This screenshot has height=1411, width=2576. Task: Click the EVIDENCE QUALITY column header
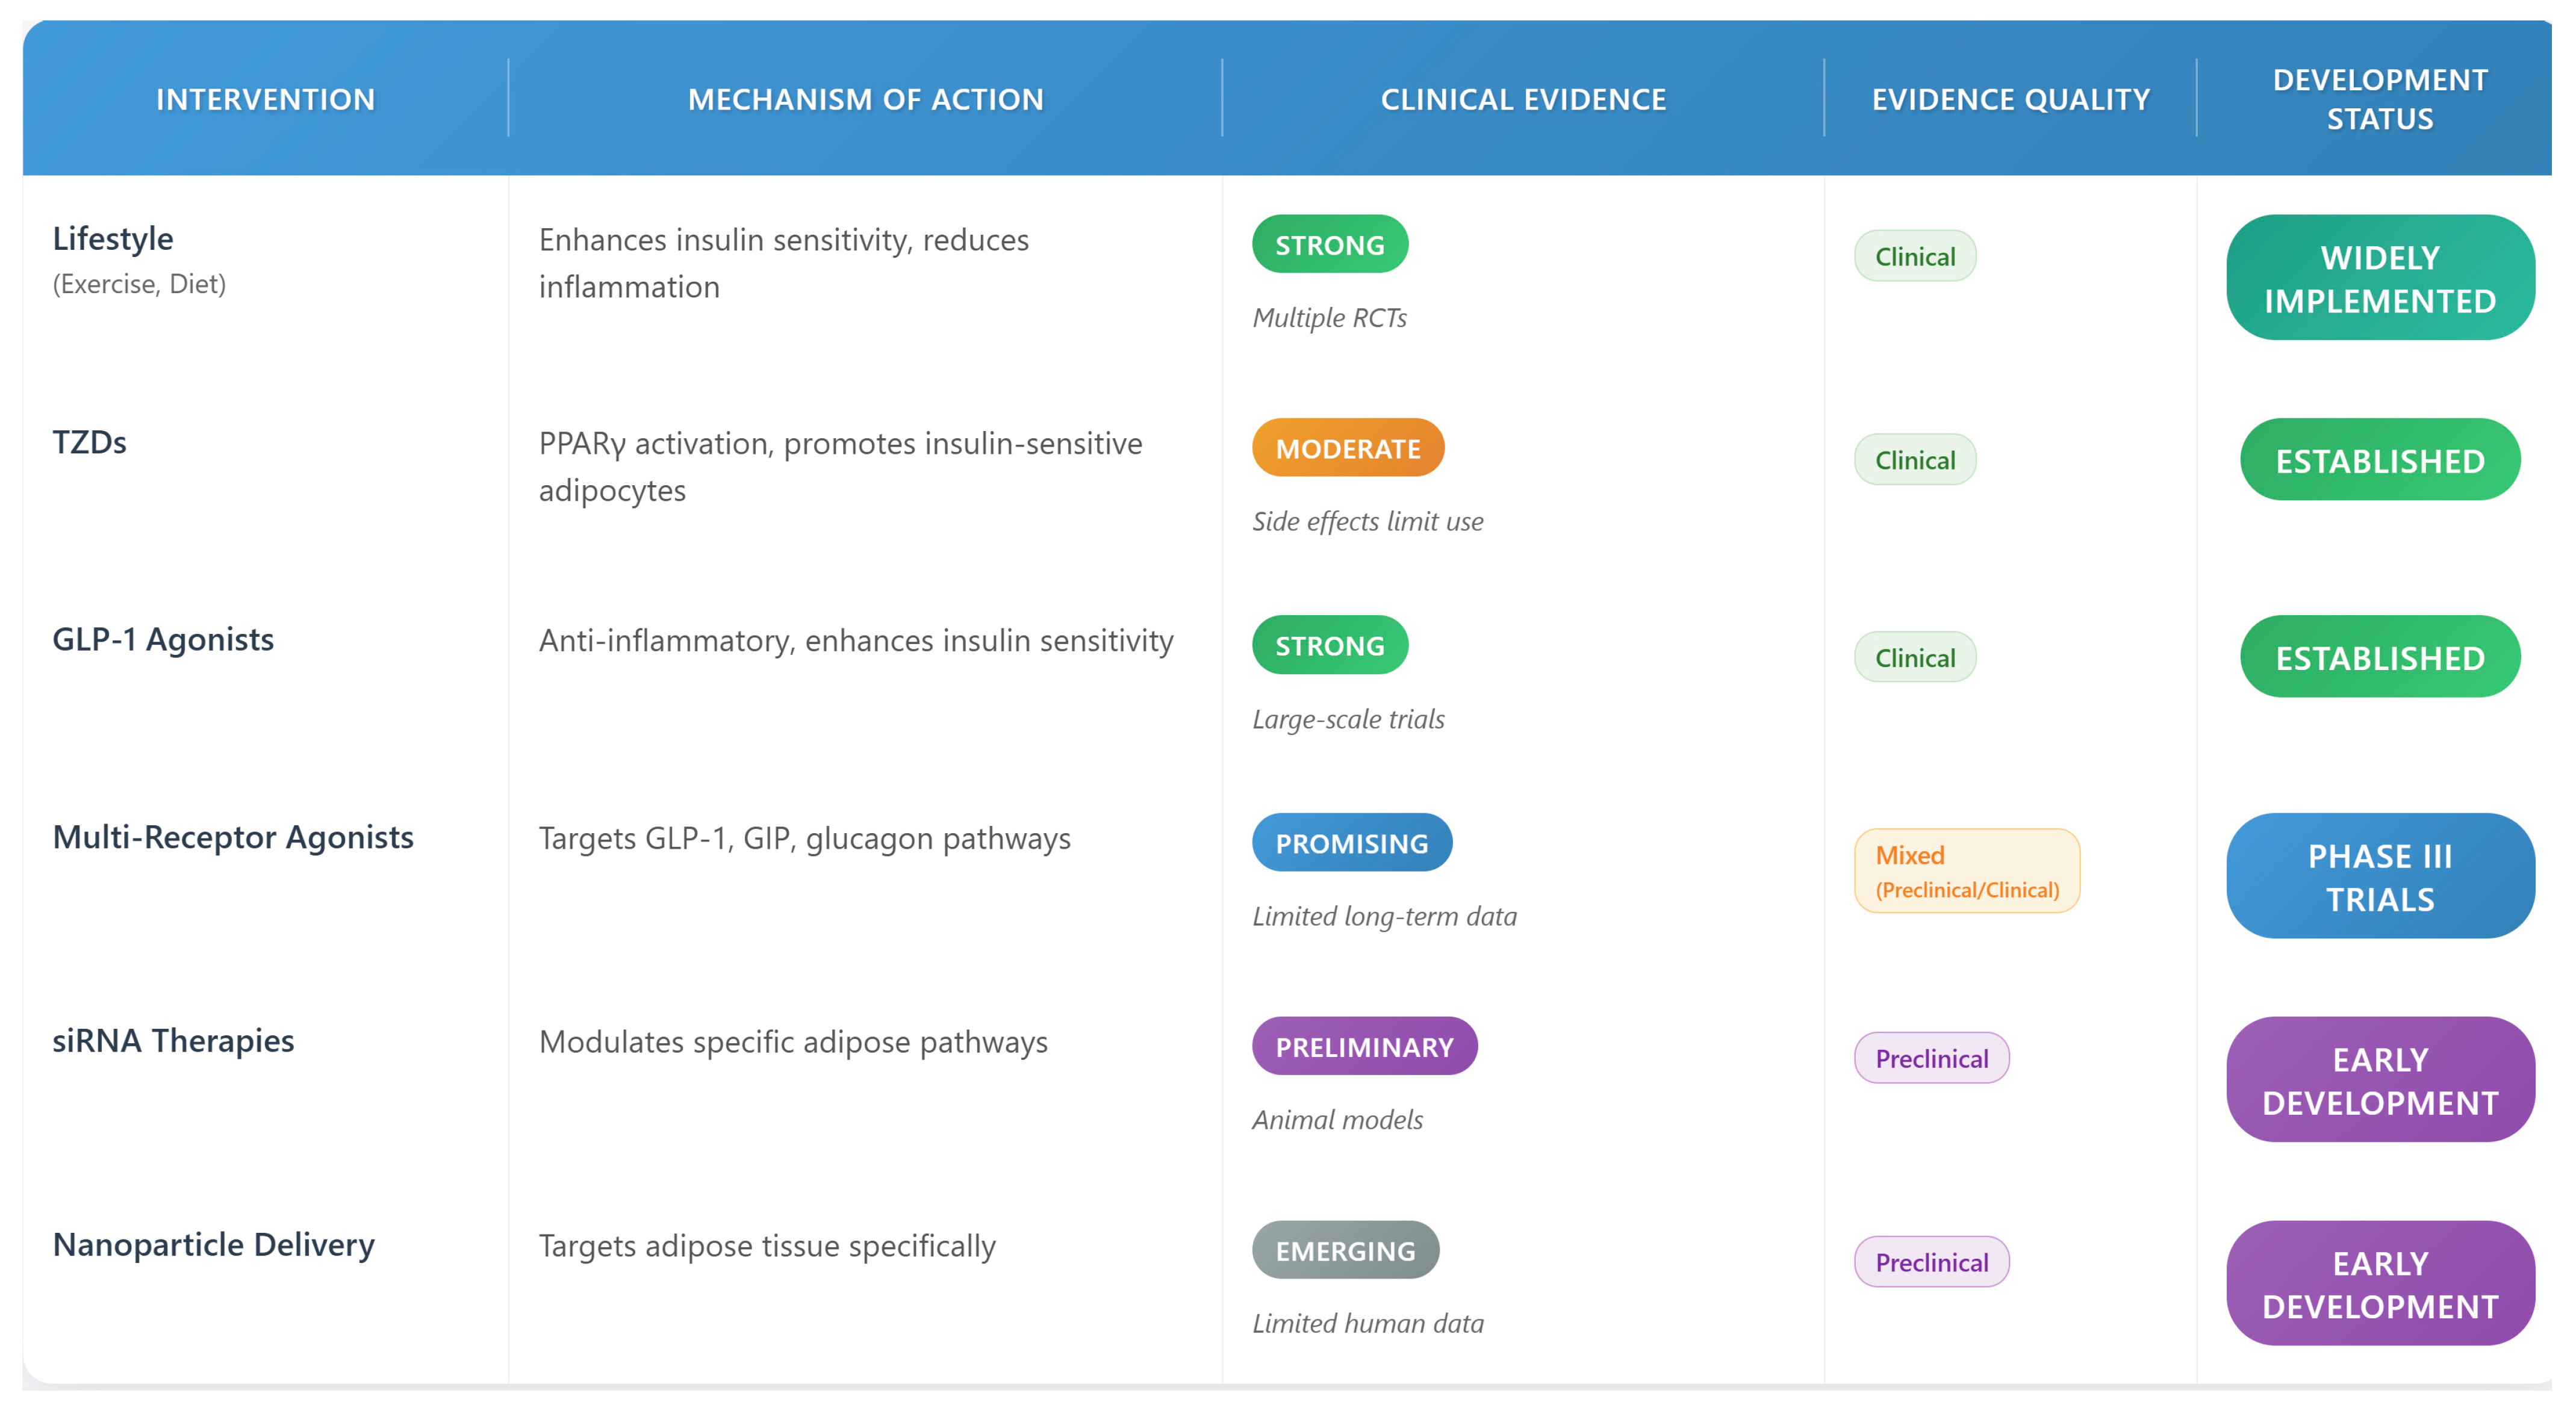(2010, 99)
